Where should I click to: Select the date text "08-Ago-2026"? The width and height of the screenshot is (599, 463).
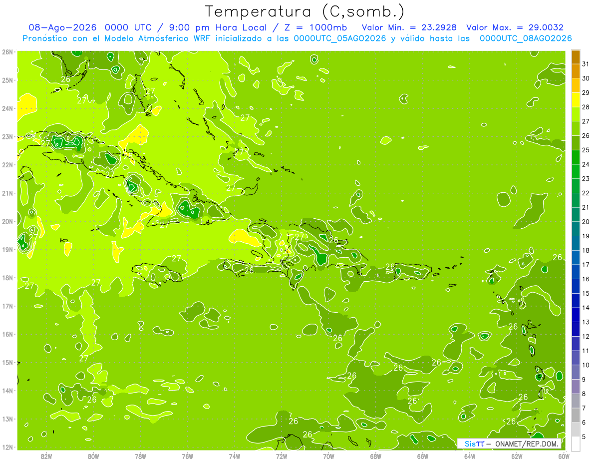tap(63, 27)
